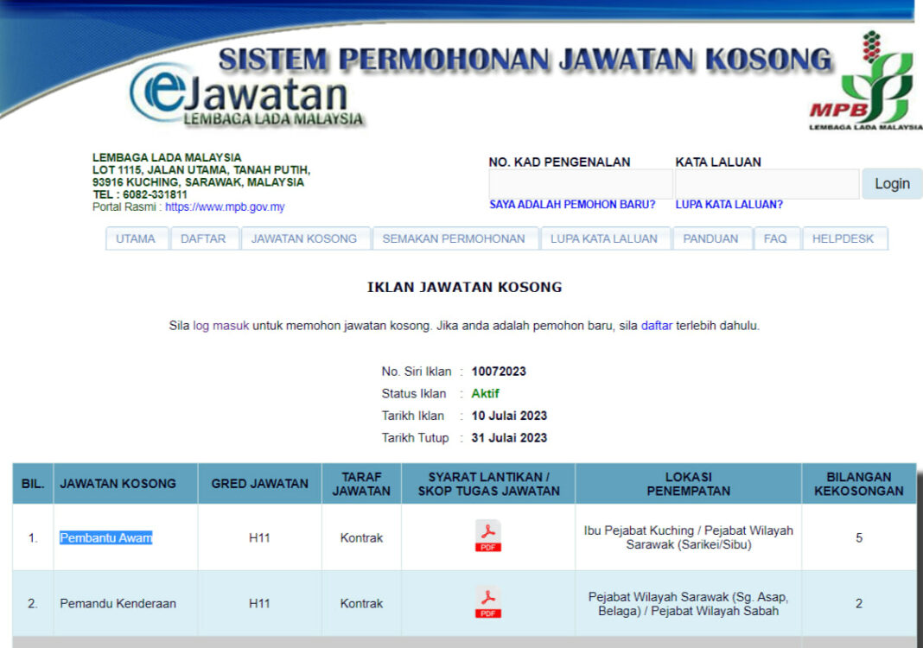
Task: View the FAQ tab
Action: 775,239
